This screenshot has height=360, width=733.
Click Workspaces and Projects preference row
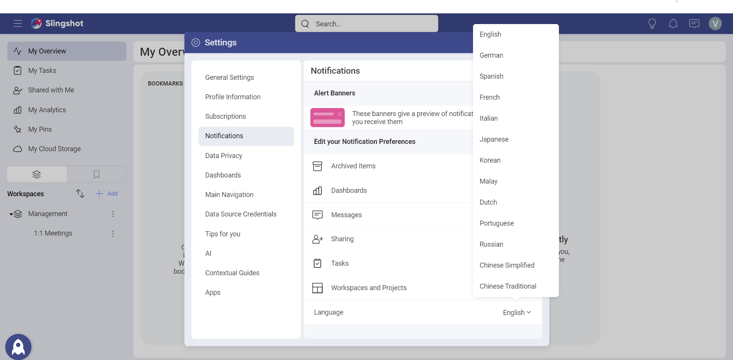[x=388, y=288]
